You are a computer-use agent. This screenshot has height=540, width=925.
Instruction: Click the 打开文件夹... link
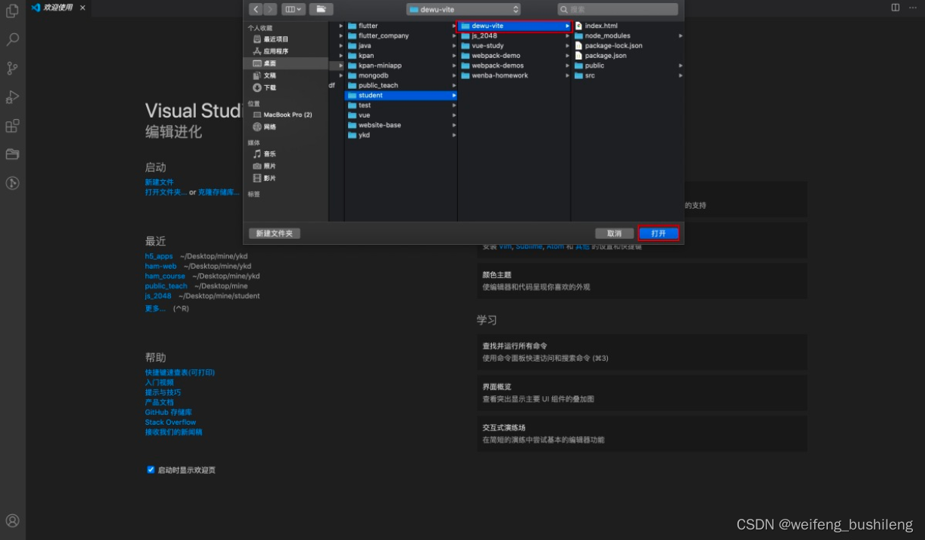(x=166, y=192)
